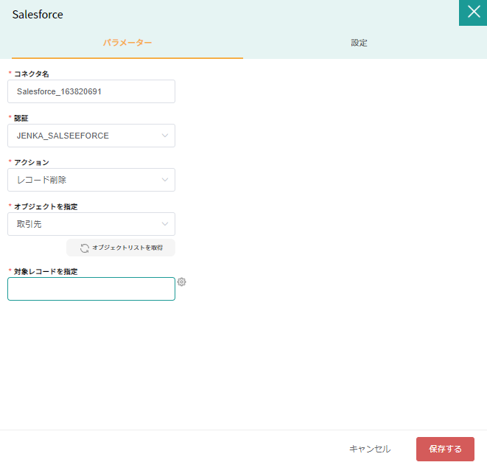This screenshot has height=465, width=487.
Task: Open the 設定 tab
Action: click(359, 43)
